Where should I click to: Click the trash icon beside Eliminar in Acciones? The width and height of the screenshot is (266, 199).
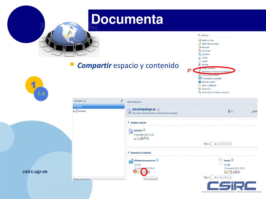[x=200, y=65]
